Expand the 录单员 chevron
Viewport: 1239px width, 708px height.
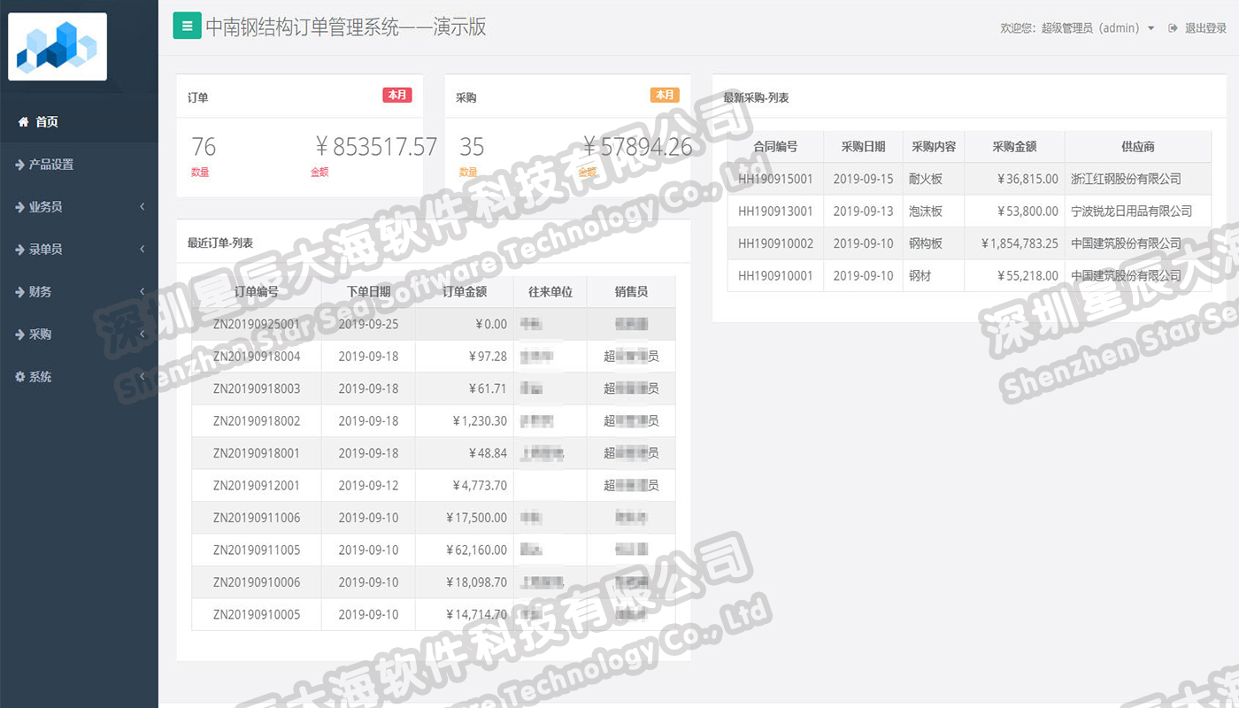(142, 250)
